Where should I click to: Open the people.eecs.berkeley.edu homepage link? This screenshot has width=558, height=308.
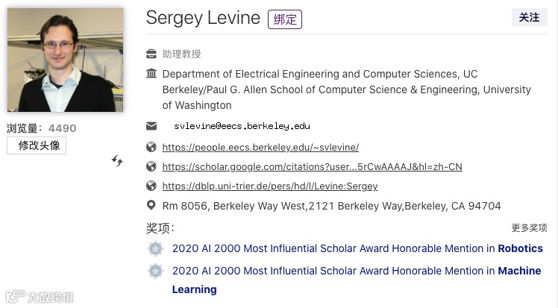[260, 147]
